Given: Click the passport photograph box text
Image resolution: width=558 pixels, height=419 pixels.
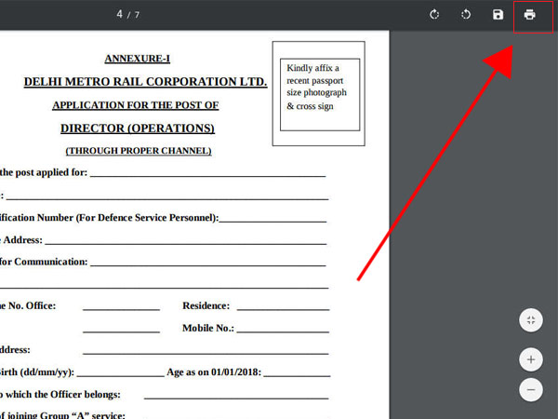Looking at the screenshot, I should (316, 87).
